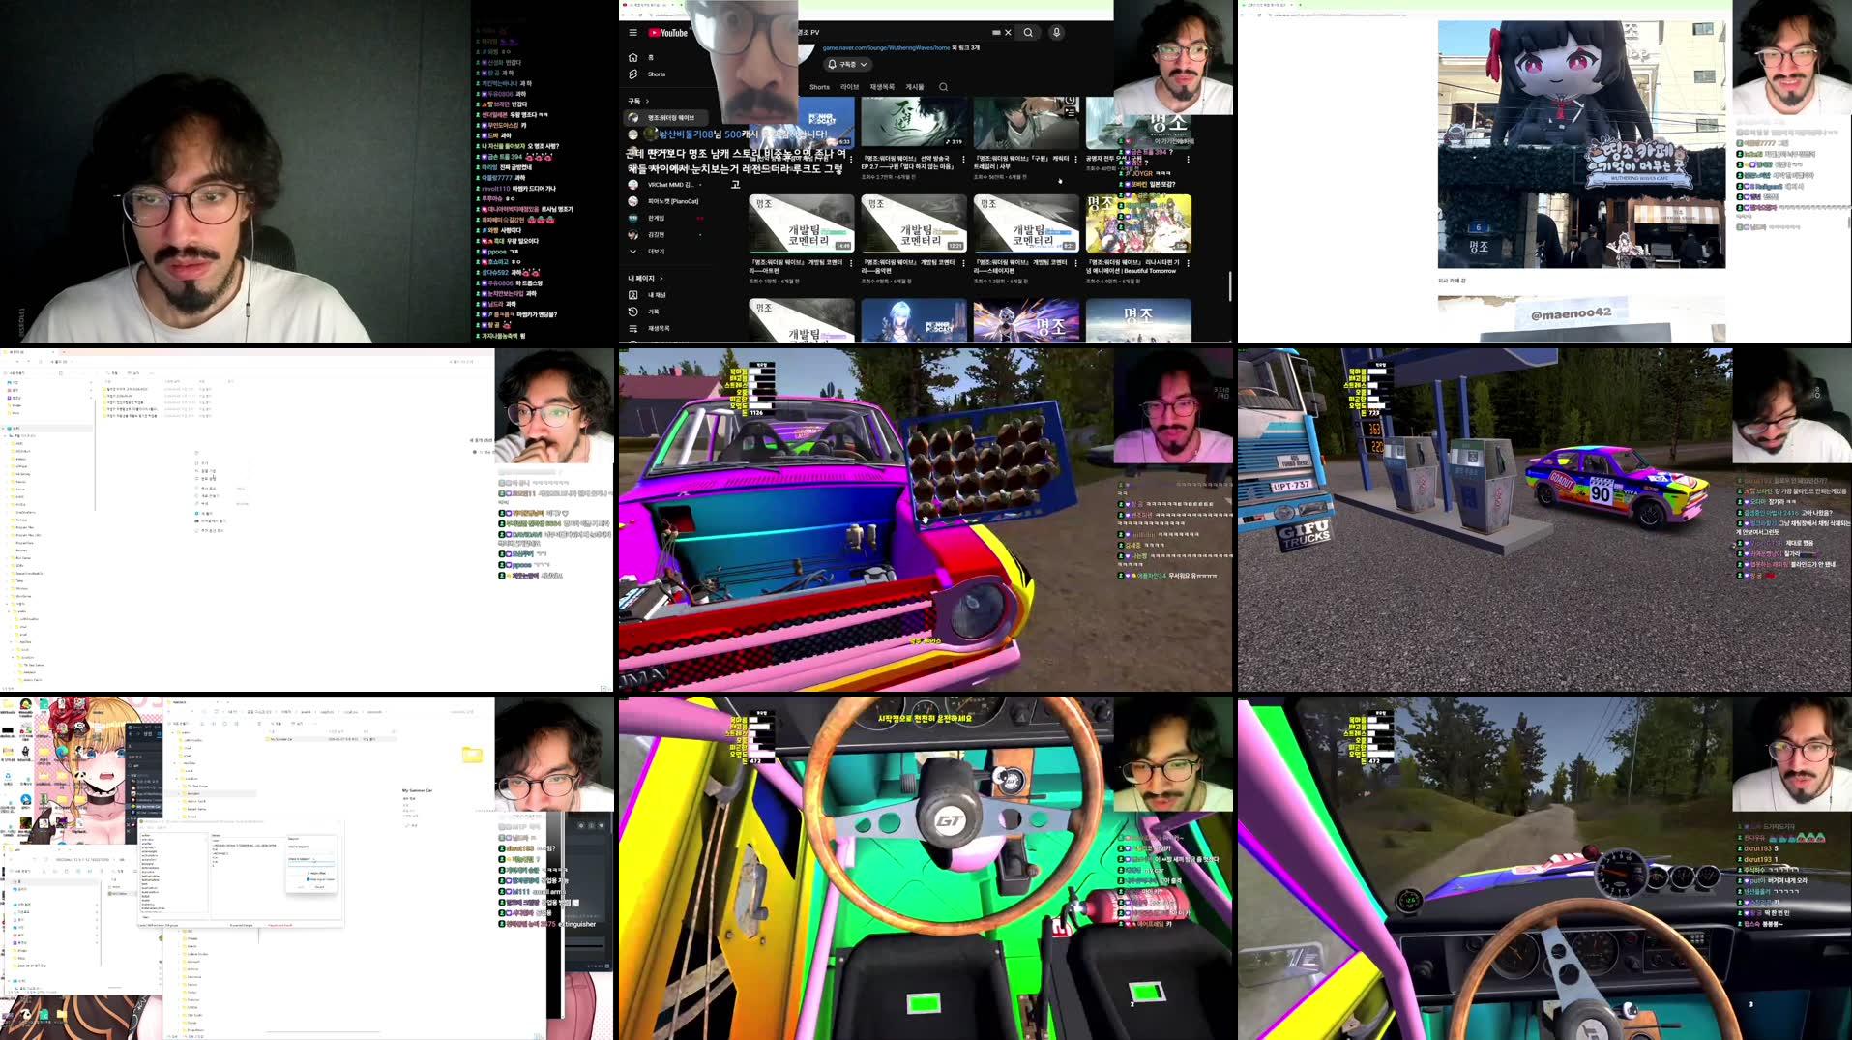The height and width of the screenshot is (1040, 1852).
Task: Click the YouTube logo
Action: coord(668,33)
